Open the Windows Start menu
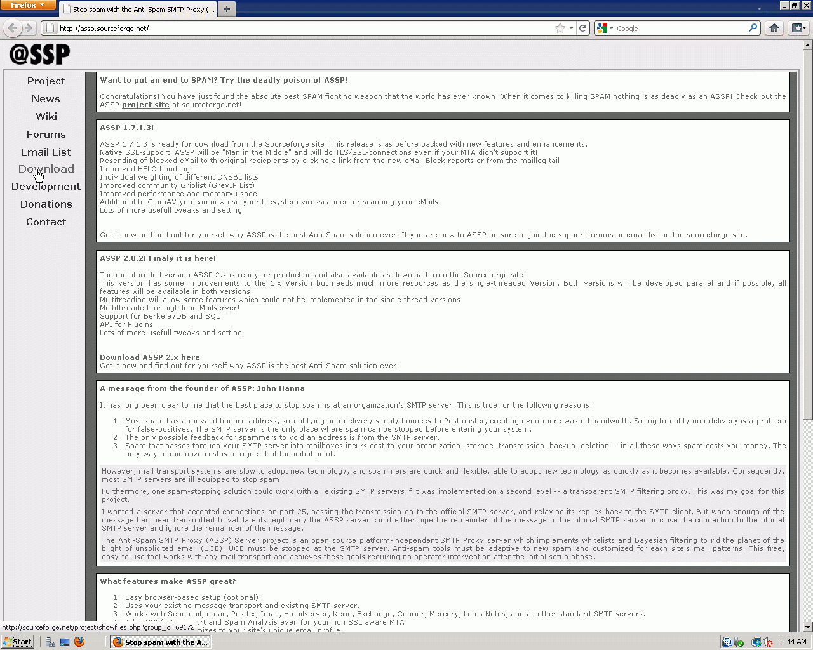 pos(18,642)
